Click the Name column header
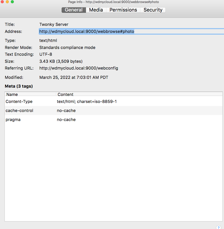The height and width of the screenshot is (229, 224). coord(30,94)
